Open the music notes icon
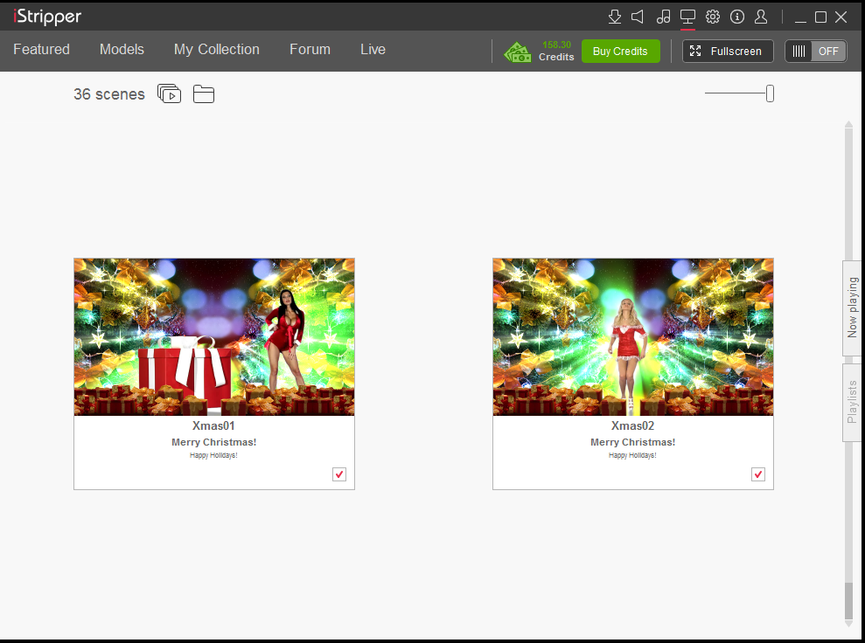Image resolution: width=865 pixels, height=643 pixels. click(x=663, y=17)
